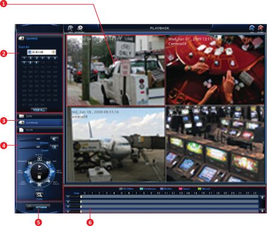Screen dimensions: 267x226
Task: Mute audio with the speaker icon
Action: 54,139
